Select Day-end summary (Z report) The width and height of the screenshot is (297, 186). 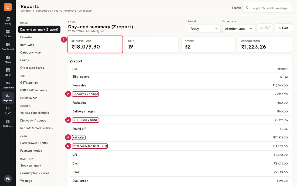point(39,29)
